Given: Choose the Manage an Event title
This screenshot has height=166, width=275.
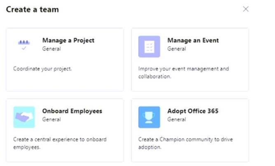Looking at the screenshot, I should point(193,40).
